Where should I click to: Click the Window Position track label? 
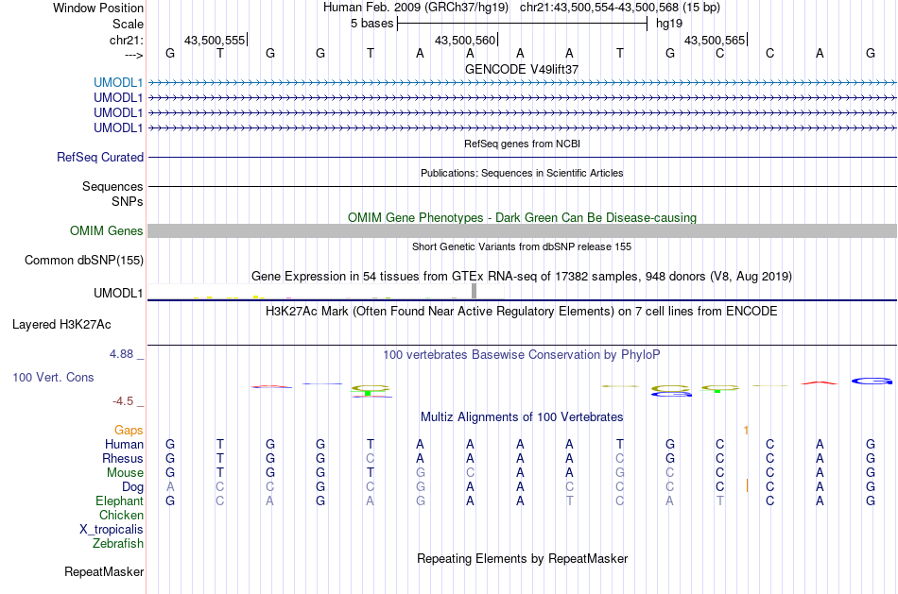coord(98,8)
